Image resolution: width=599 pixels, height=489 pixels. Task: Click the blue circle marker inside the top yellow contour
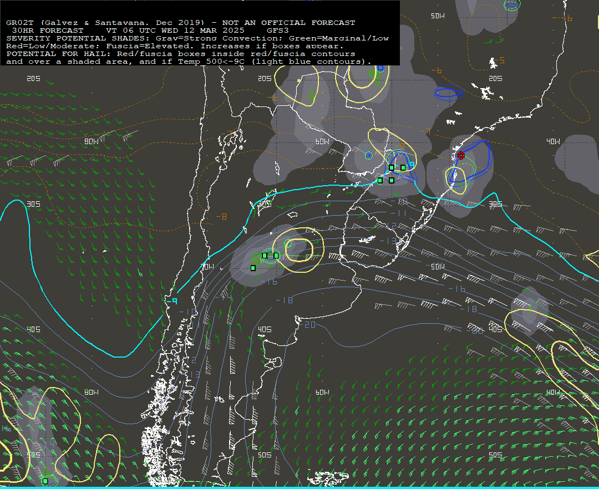click(x=380, y=68)
